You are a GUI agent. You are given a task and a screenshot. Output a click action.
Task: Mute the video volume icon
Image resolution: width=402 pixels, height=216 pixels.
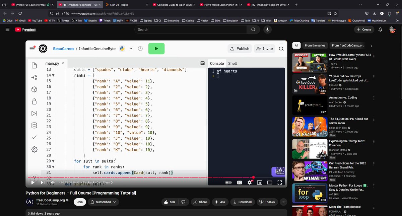(53, 183)
